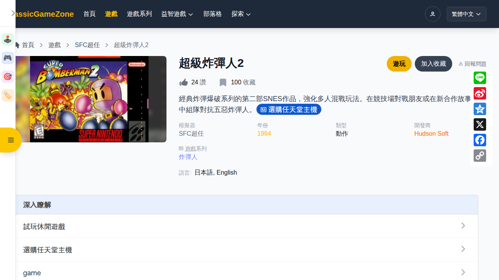The width and height of the screenshot is (499, 280).
Task: Go to 遊戲系列 in navigation
Action: pos(139,14)
